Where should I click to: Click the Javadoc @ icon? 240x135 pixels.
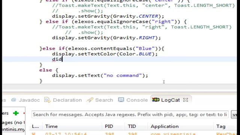tap(13, 100)
